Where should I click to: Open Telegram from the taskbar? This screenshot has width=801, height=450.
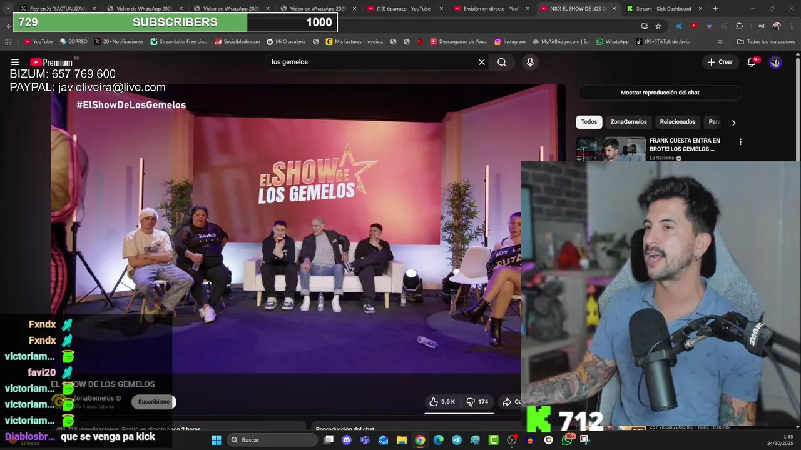pyautogui.click(x=457, y=440)
